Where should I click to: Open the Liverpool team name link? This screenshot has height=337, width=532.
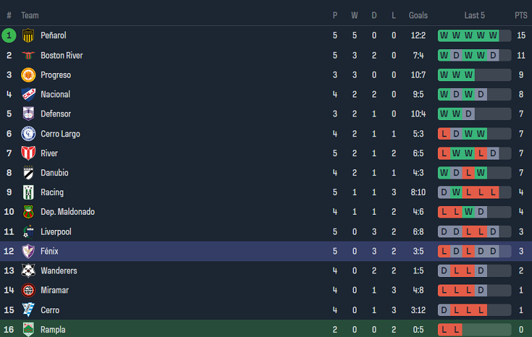(56, 231)
